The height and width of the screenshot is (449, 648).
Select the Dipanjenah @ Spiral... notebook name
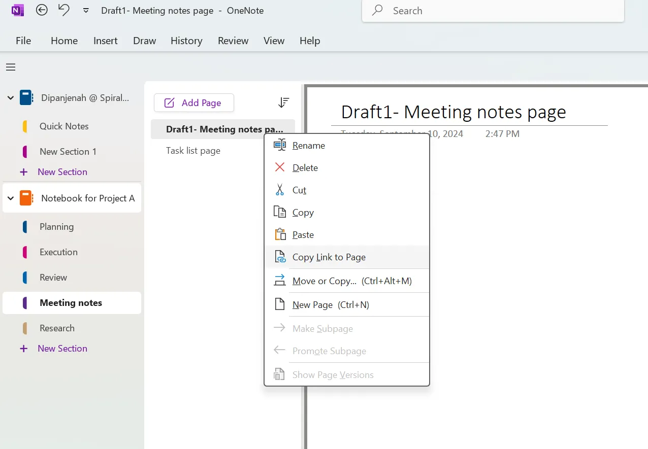click(x=85, y=98)
